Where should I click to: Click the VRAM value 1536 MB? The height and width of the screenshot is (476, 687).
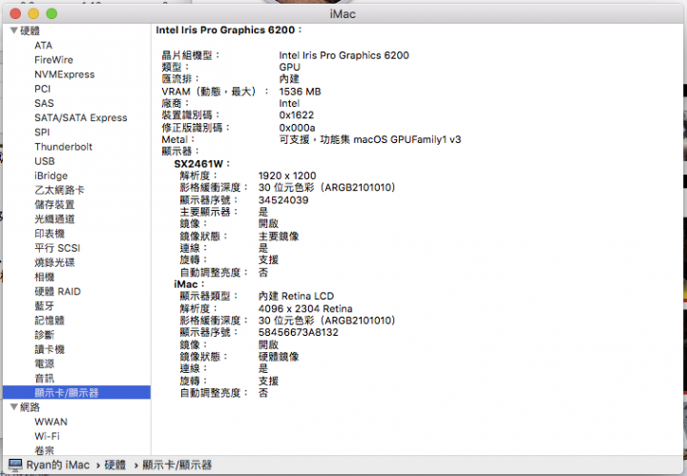tap(301, 92)
